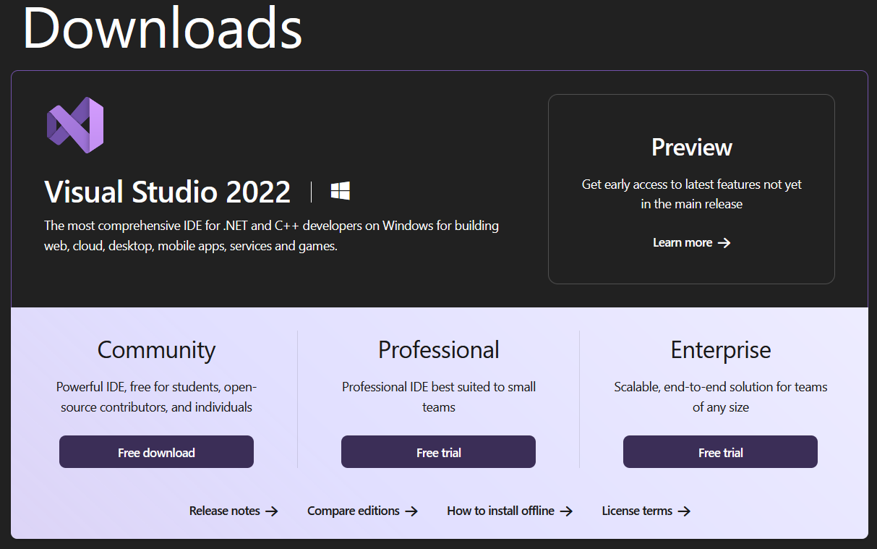Screen dimensions: 877x549
Task: Download the free Community edition
Action: pyautogui.click(x=156, y=452)
